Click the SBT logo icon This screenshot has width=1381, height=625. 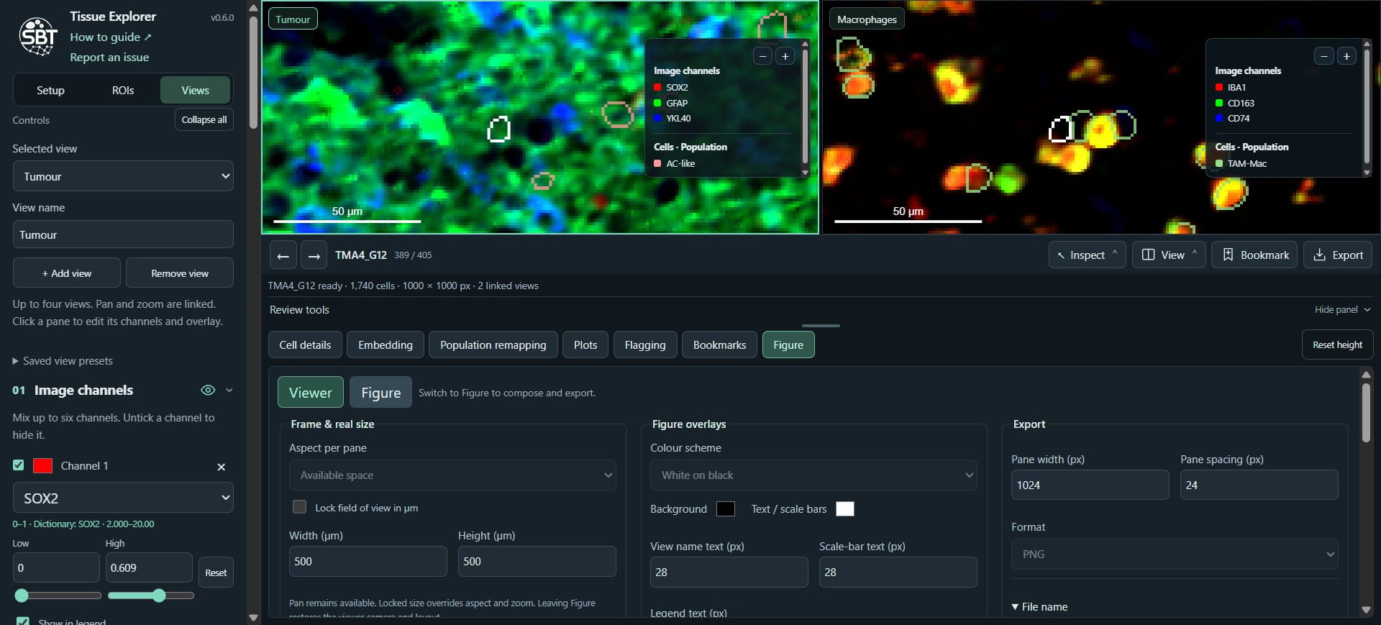click(x=38, y=36)
